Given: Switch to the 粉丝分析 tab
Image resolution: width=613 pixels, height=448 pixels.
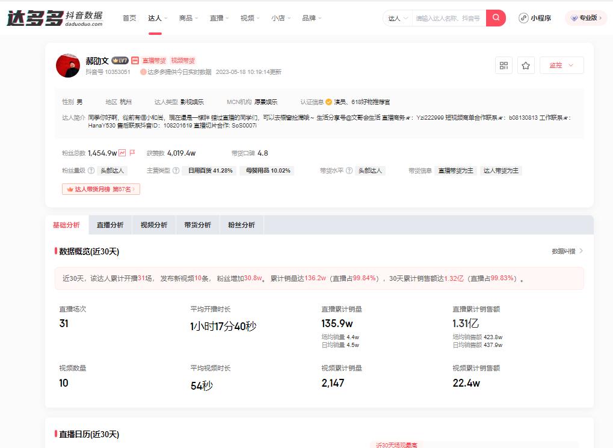Looking at the screenshot, I should click(x=241, y=224).
